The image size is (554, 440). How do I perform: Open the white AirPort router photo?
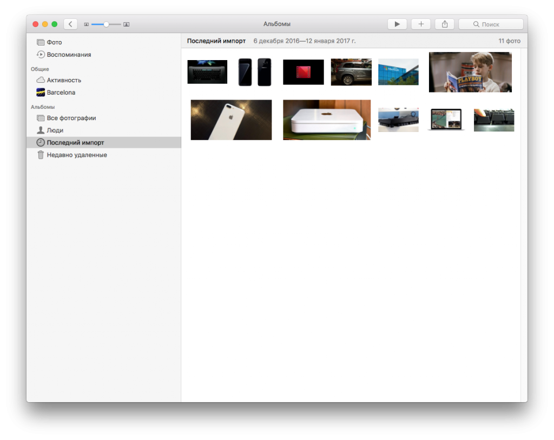point(327,120)
